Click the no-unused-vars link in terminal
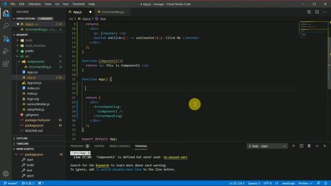This screenshot has height=186, width=331. tap(175, 157)
